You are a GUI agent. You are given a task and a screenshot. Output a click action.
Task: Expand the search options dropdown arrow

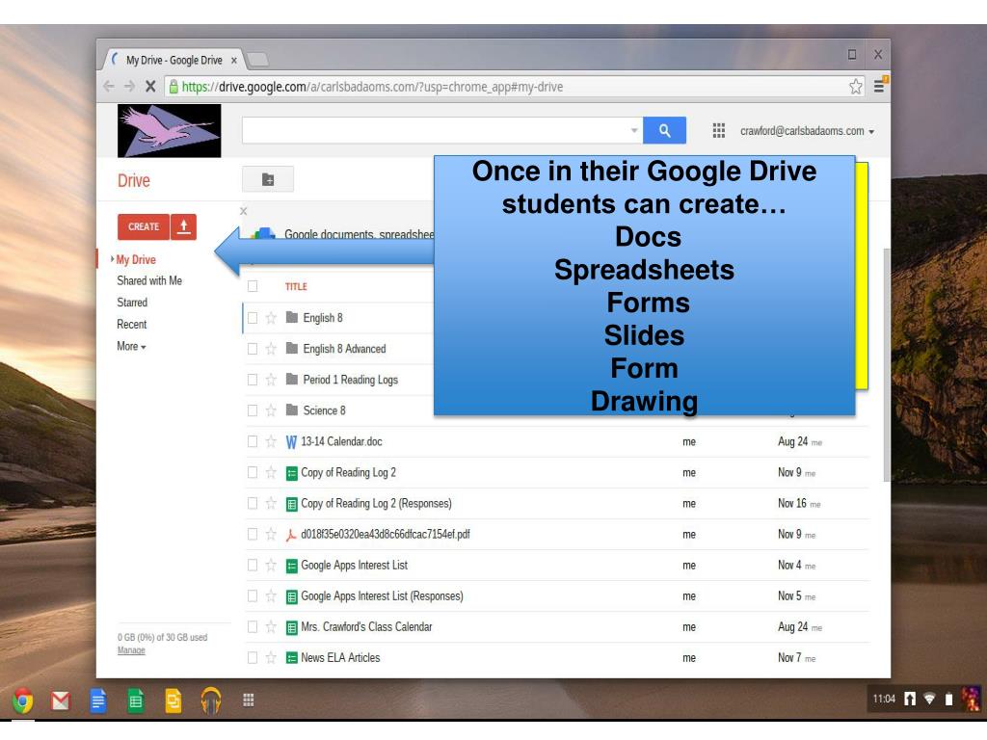tap(634, 130)
